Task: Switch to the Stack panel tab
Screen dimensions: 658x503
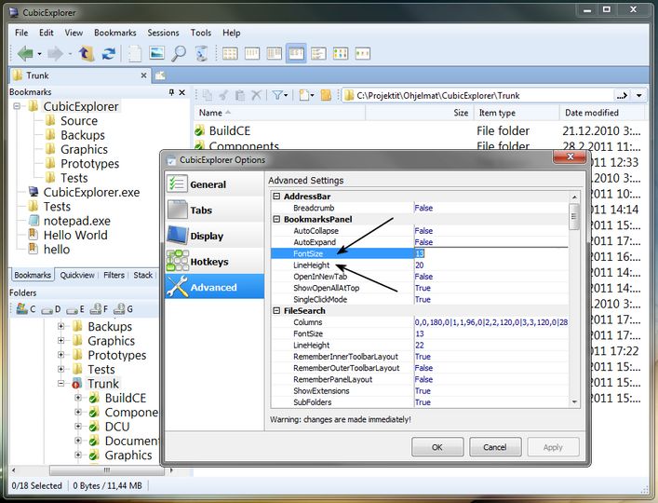Action: coord(142,275)
